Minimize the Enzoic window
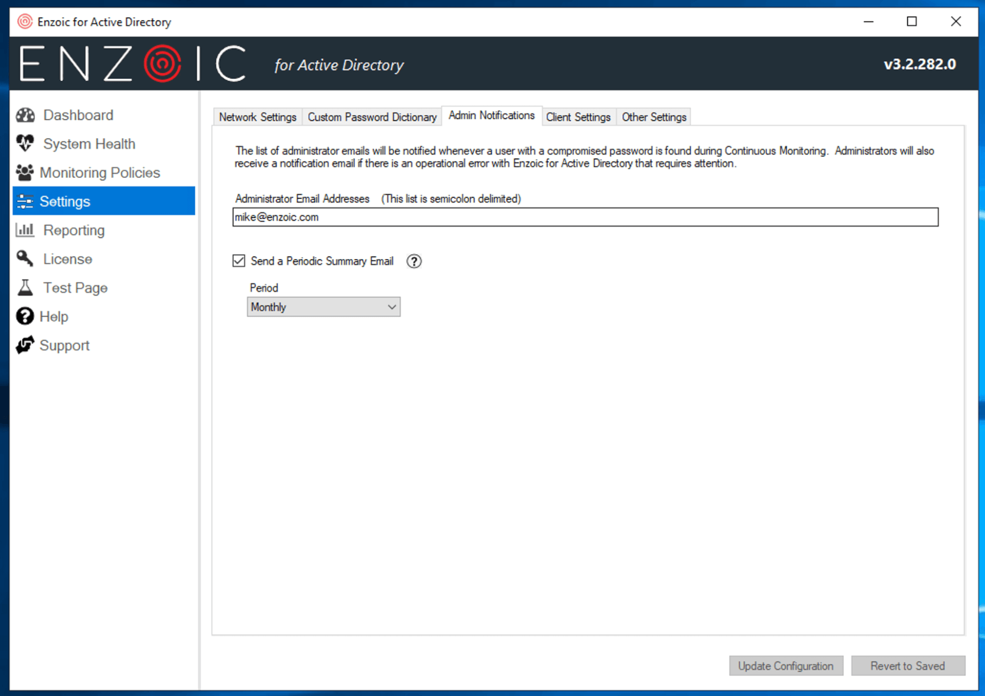Image resolution: width=985 pixels, height=696 pixels. click(869, 22)
